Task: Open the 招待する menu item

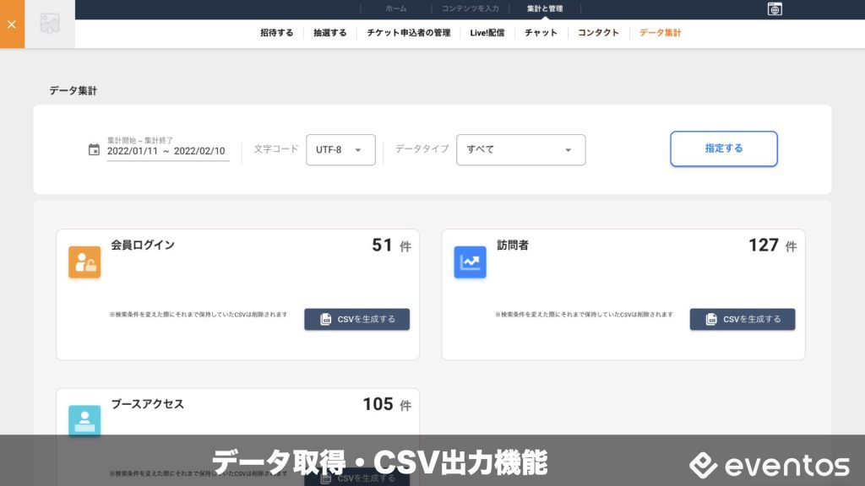Action: (x=277, y=33)
